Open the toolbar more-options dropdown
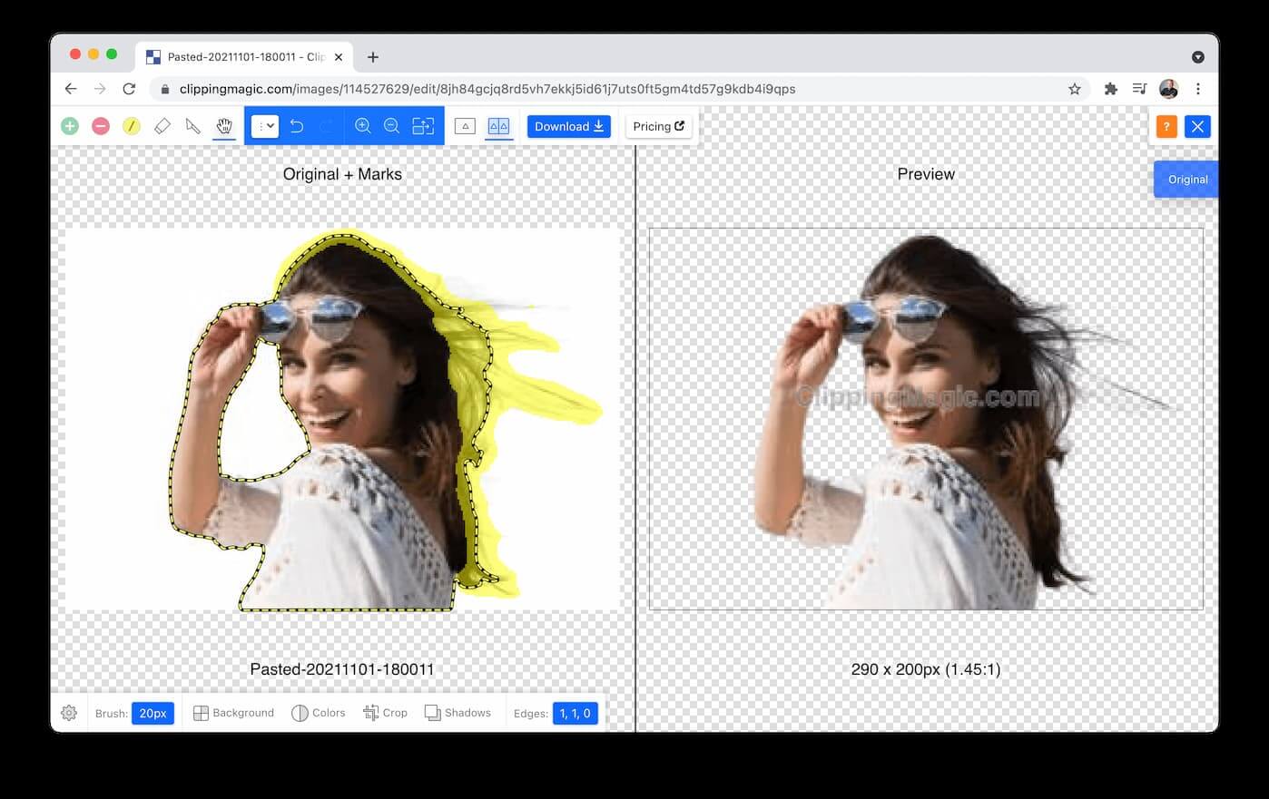The image size is (1269, 799). [x=264, y=126]
